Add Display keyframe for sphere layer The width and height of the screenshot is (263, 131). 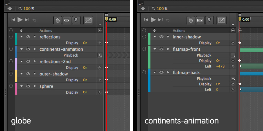coord(99,92)
